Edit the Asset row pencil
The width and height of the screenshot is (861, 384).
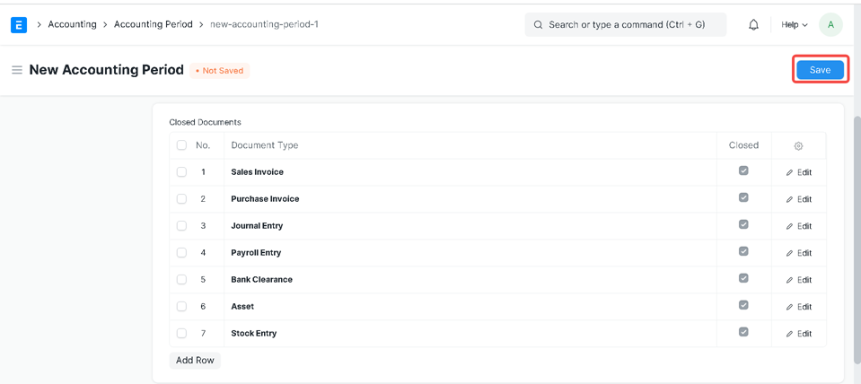click(798, 307)
